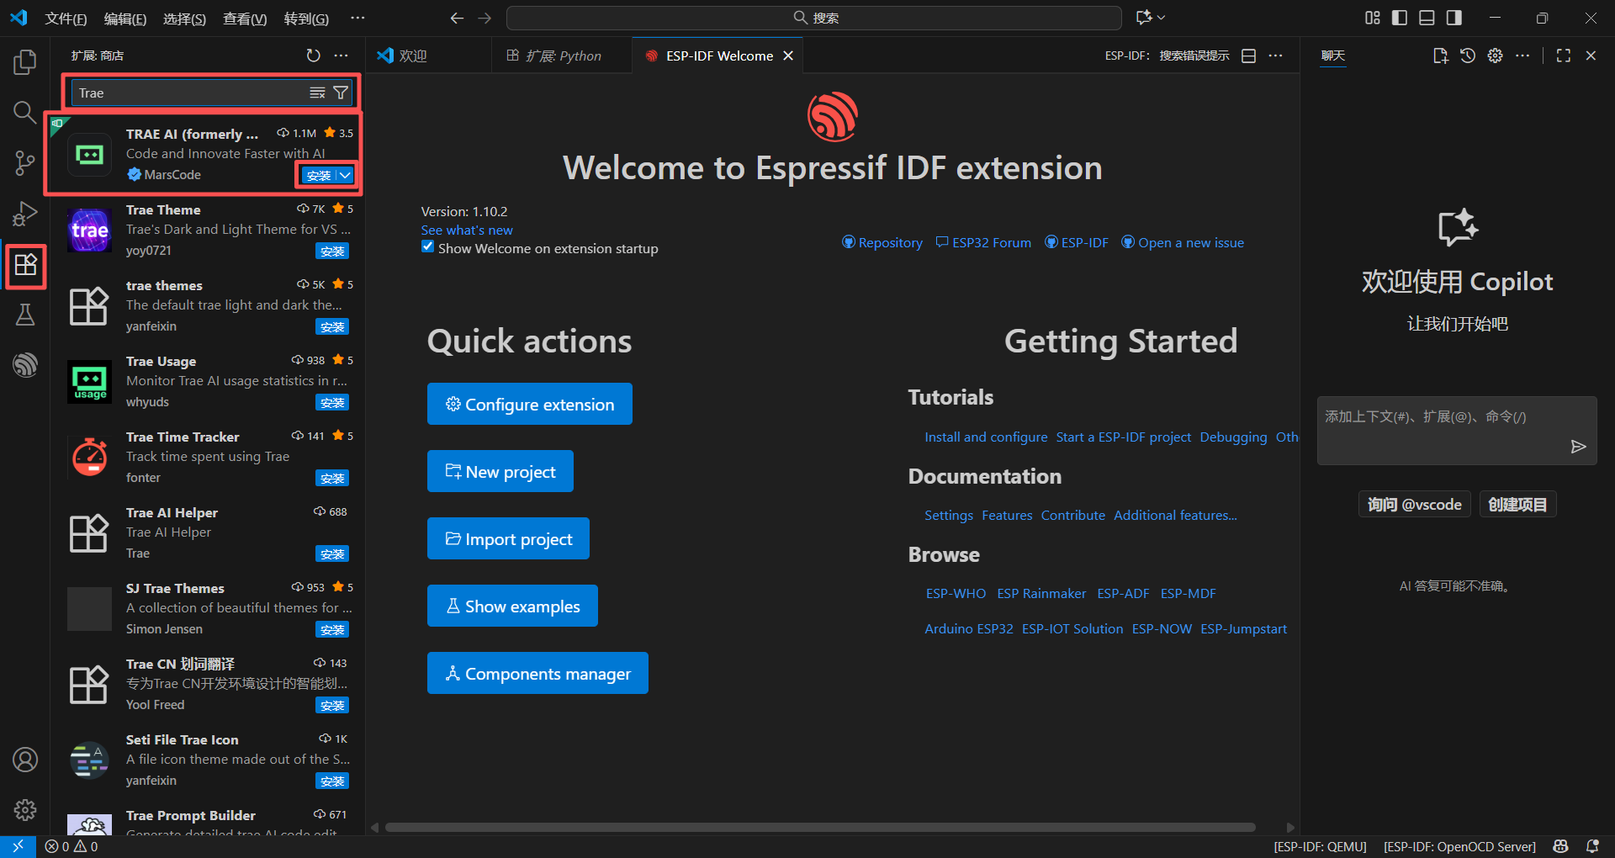1615x858 pixels.
Task: Open editor more actions ellipsis
Action: [1276, 56]
